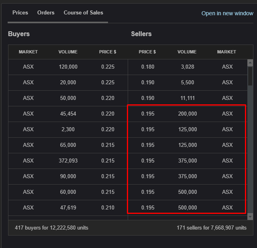The width and height of the screenshot is (257, 248).
Task: Click the Buyers MARKET column header
Action: tap(28, 52)
